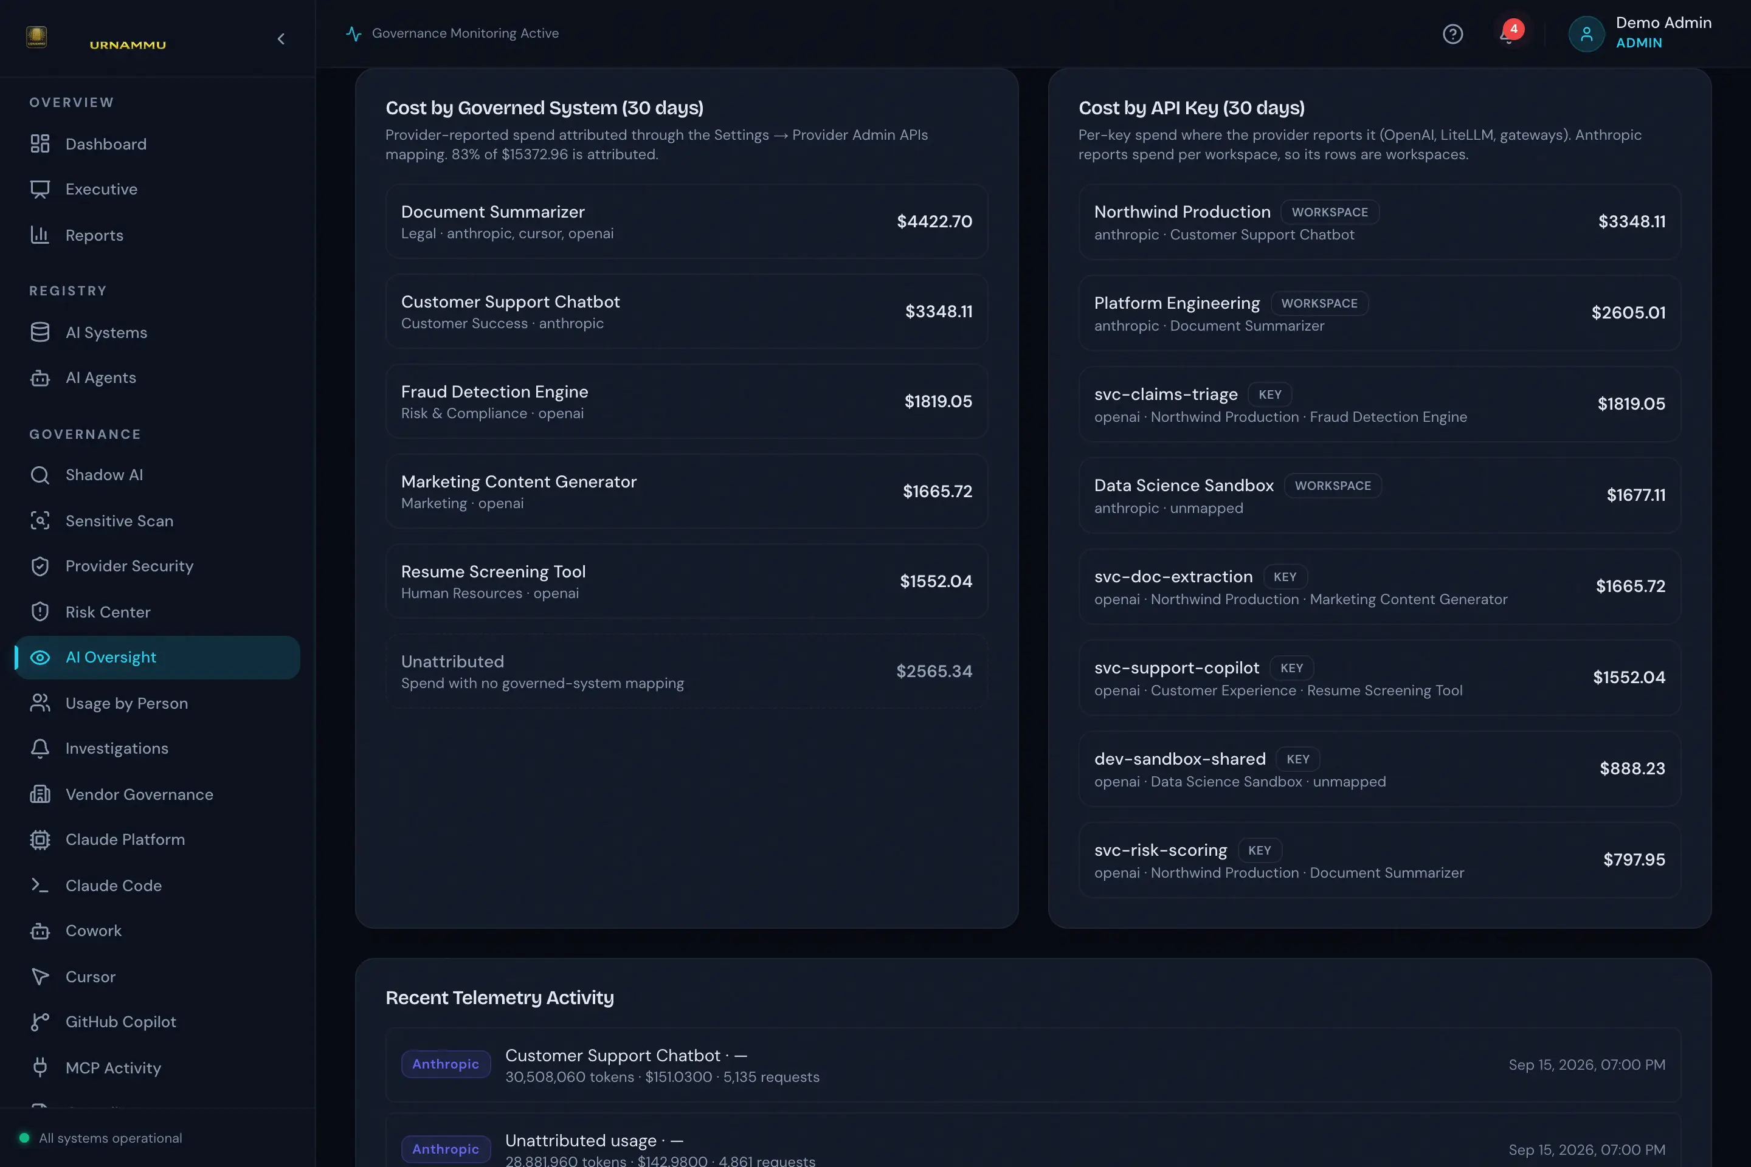Go to GitHub Copilot page
The image size is (1751, 1167).
157,1022
